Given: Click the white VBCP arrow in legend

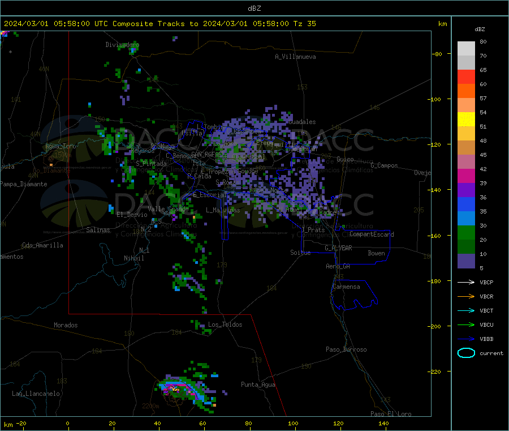Looking at the screenshot, I should click(466, 282).
